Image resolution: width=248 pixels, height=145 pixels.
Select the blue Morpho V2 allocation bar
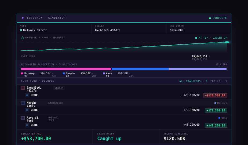click(x=140, y=69)
